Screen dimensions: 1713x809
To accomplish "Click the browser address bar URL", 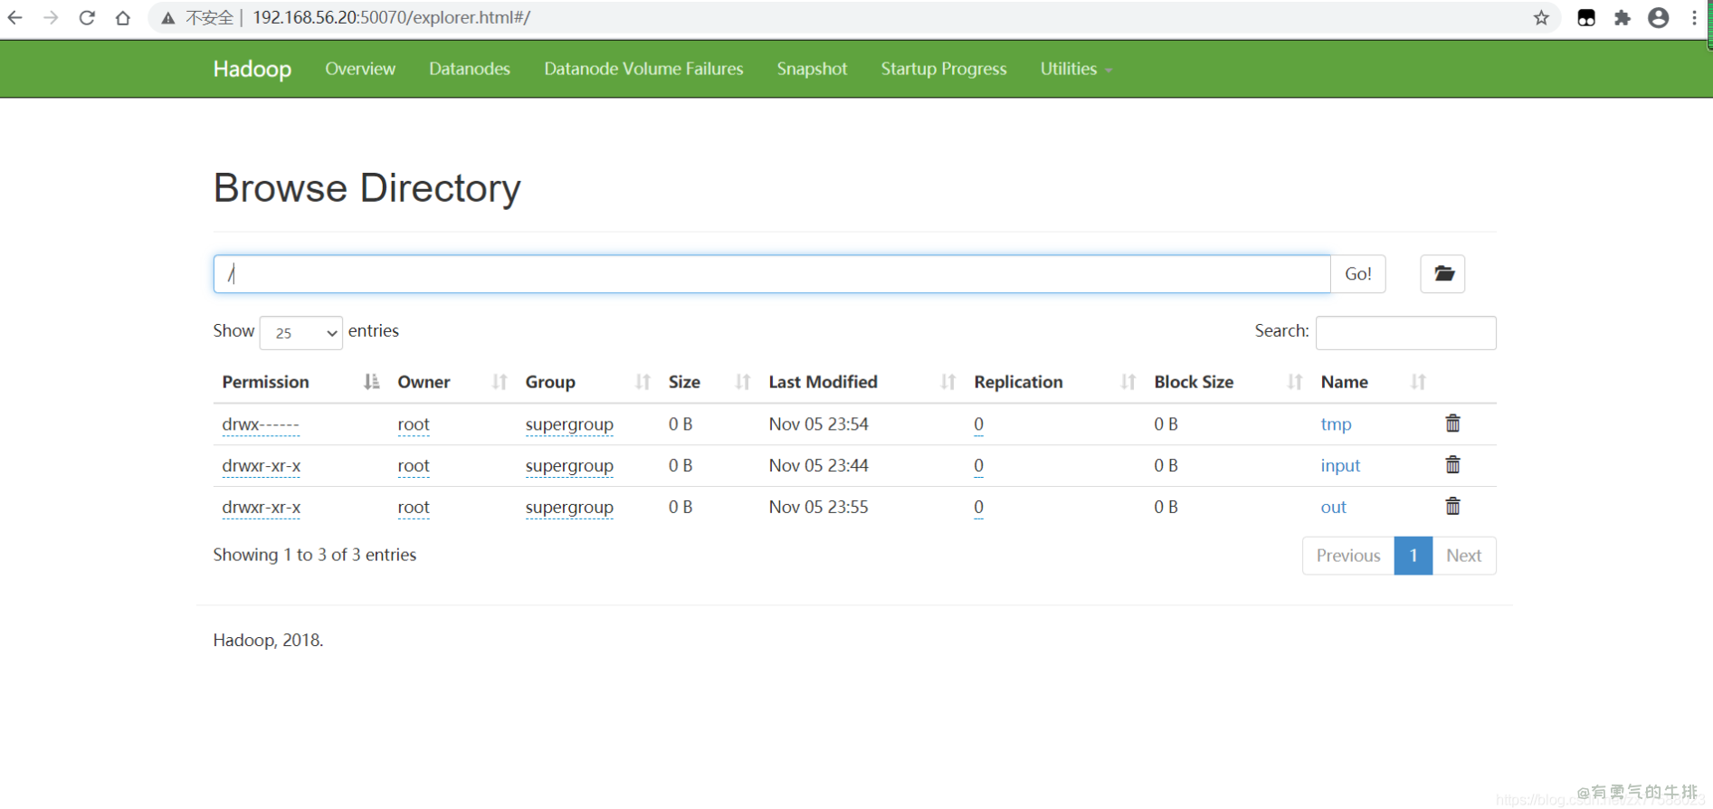I will (391, 17).
